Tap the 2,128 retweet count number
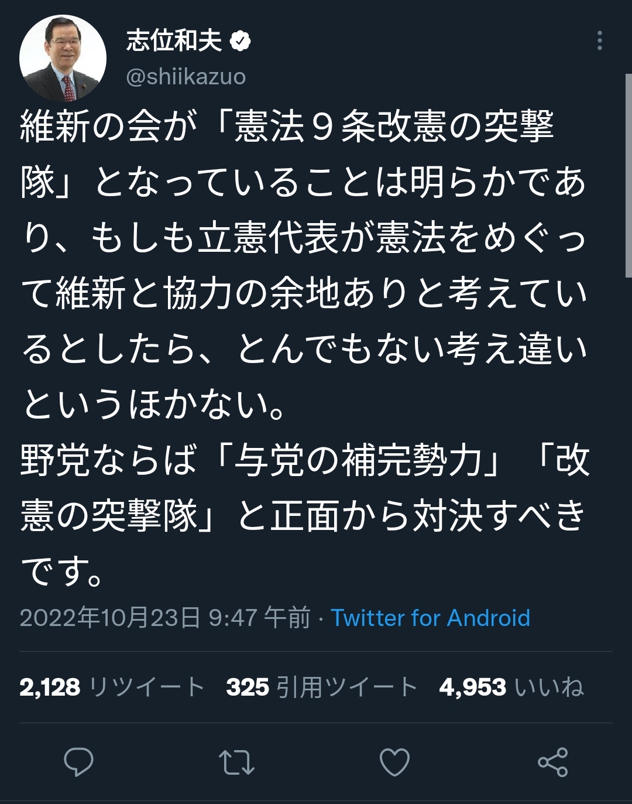The width and height of the screenshot is (632, 804). (50, 687)
